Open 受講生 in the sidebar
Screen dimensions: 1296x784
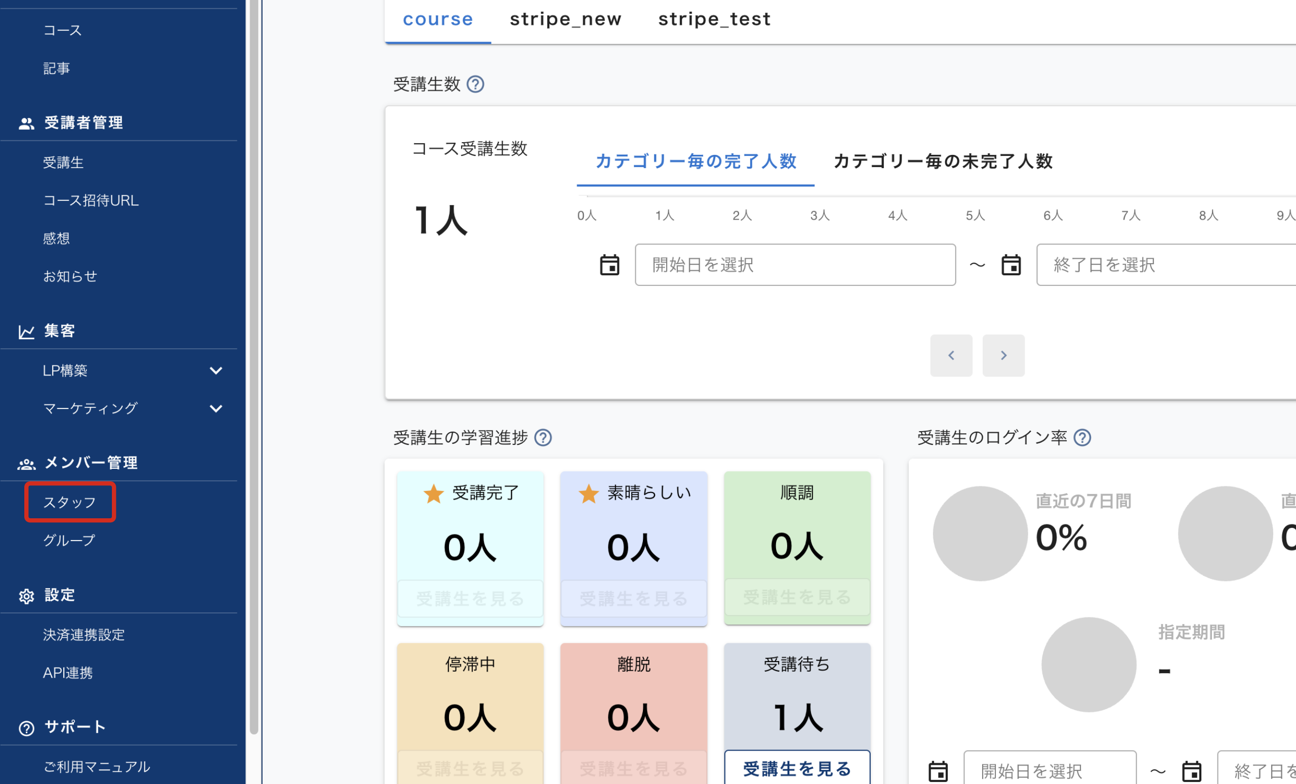pyautogui.click(x=63, y=162)
